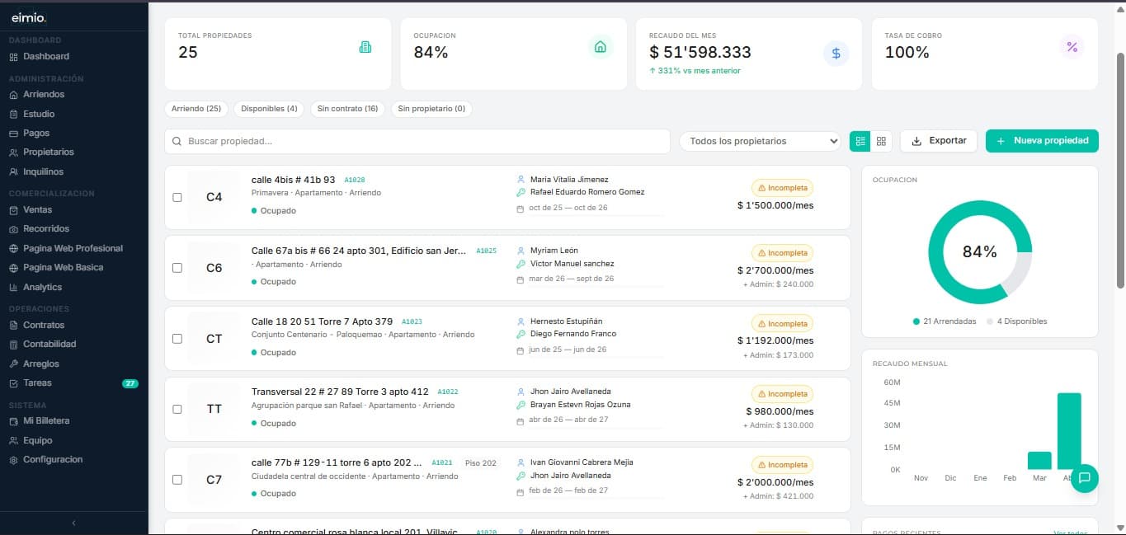Click the Exportar button

pos(938,140)
